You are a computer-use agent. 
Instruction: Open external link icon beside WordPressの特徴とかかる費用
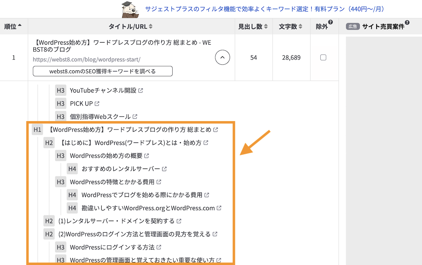tap(159, 182)
